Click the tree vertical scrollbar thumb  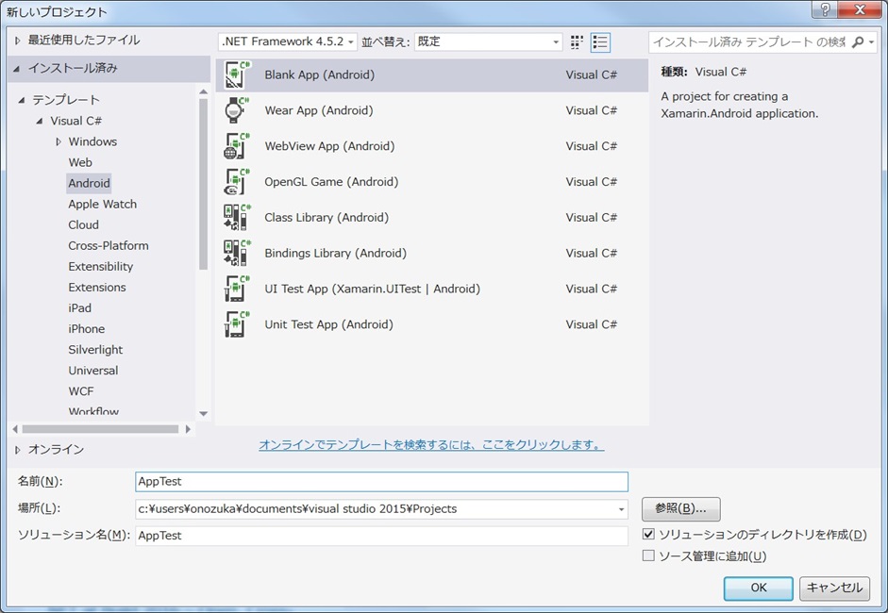(x=203, y=184)
